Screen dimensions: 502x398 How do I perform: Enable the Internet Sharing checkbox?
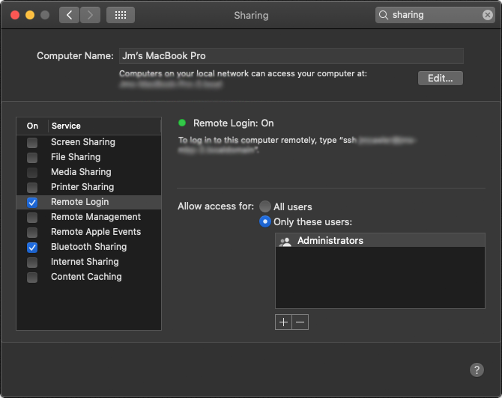coord(32,263)
